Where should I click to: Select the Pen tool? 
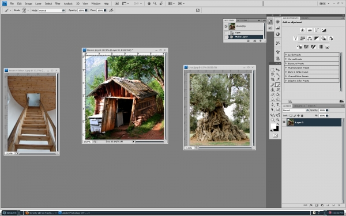[x=273, y=105]
